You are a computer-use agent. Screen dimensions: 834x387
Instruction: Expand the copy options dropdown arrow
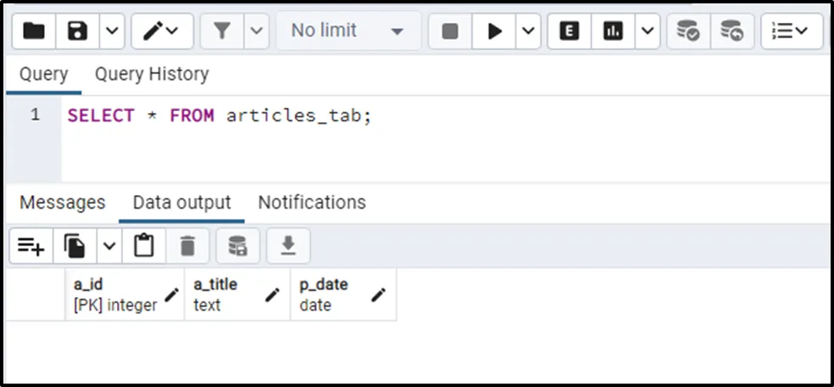[109, 246]
